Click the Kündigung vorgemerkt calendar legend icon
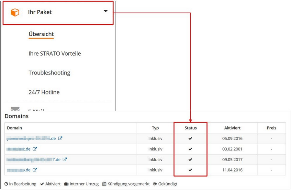Viewport: 291px width, 190px height. click(x=104, y=184)
